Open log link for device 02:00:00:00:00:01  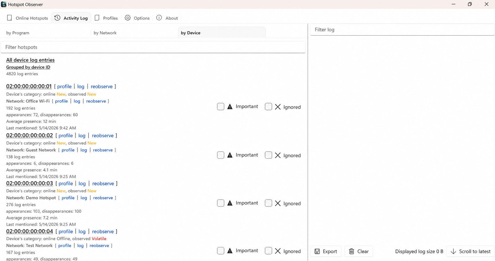[81, 87]
